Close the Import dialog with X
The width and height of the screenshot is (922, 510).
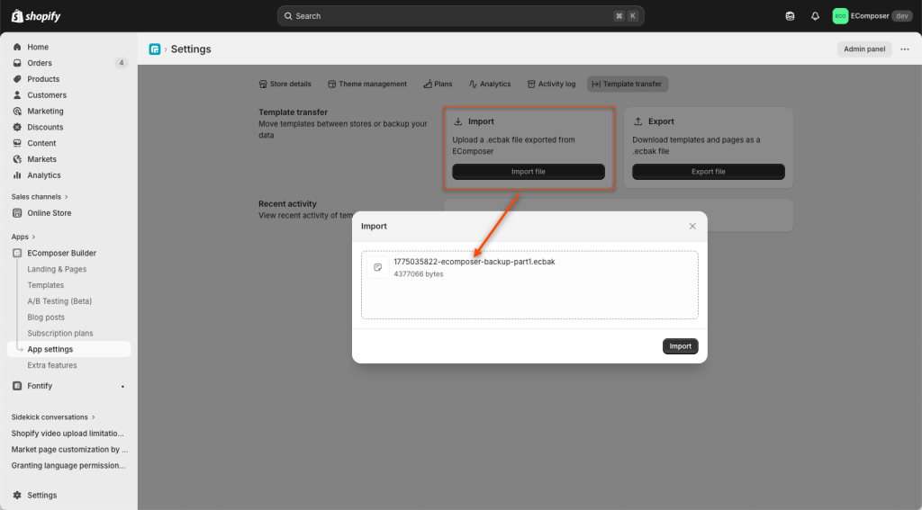692,227
